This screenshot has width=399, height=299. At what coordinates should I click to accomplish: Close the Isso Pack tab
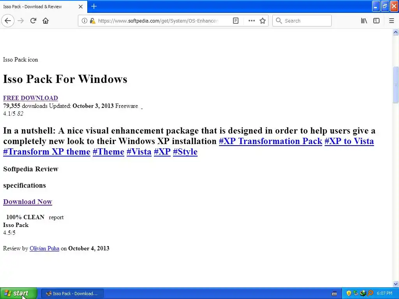point(81,7)
